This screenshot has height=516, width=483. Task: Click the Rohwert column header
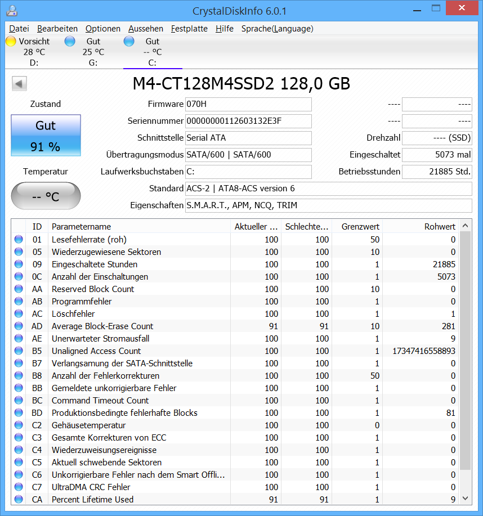(x=421, y=226)
